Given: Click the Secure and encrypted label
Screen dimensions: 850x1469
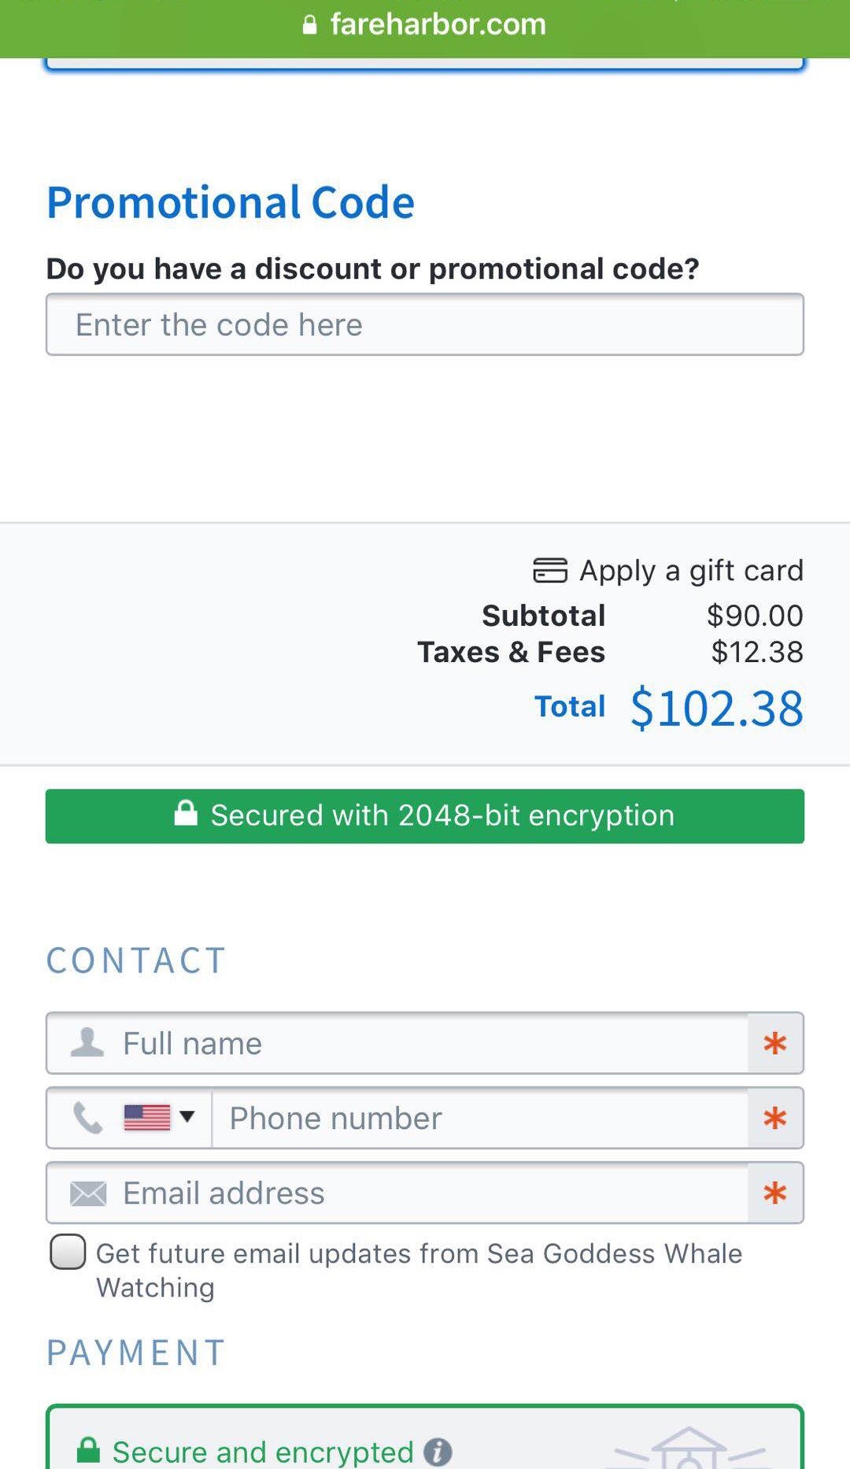Looking at the screenshot, I should pos(263,1451).
